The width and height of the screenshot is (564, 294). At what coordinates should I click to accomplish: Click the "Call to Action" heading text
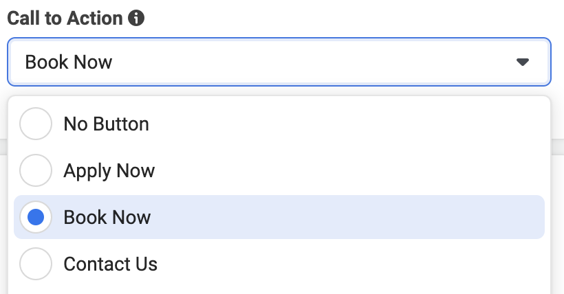65,19
